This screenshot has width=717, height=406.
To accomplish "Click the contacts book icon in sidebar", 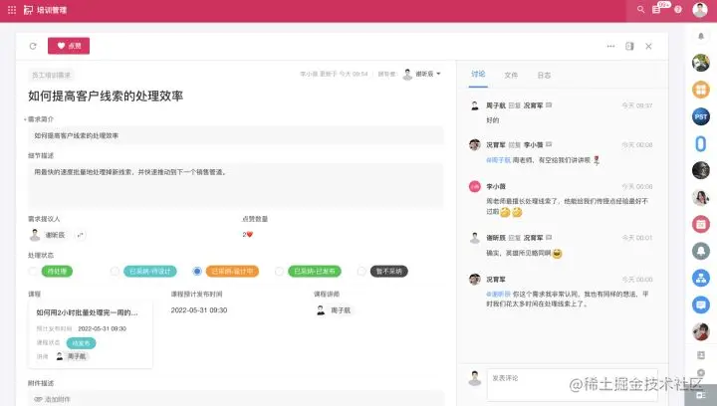I will click(701, 355).
